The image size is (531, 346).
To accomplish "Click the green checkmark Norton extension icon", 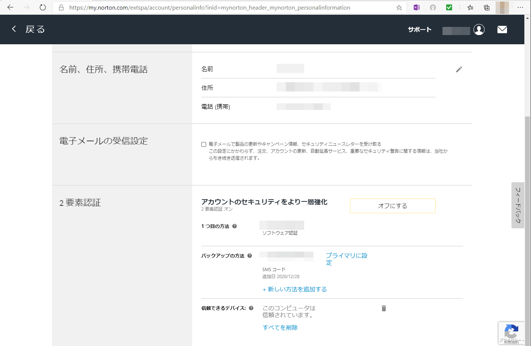I will click(449, 7).
